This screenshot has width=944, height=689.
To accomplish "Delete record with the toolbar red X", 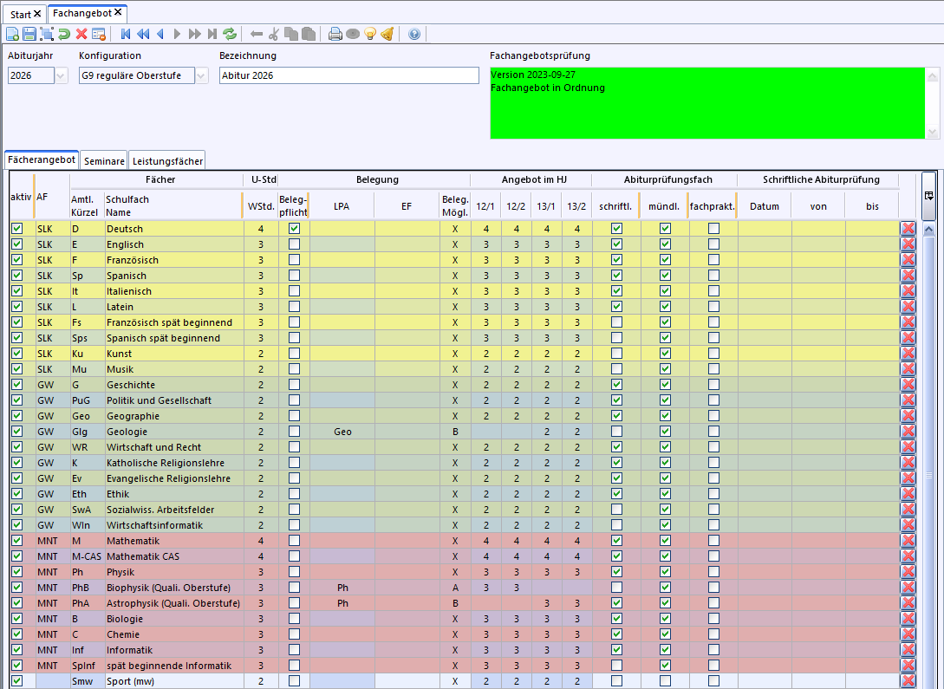I will coord(81,35).
